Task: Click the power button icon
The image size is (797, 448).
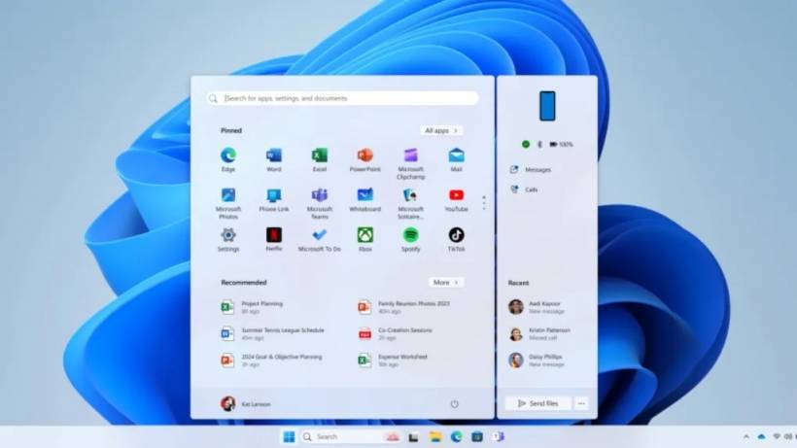Action: pyautogui.click(x=455, y=404)
